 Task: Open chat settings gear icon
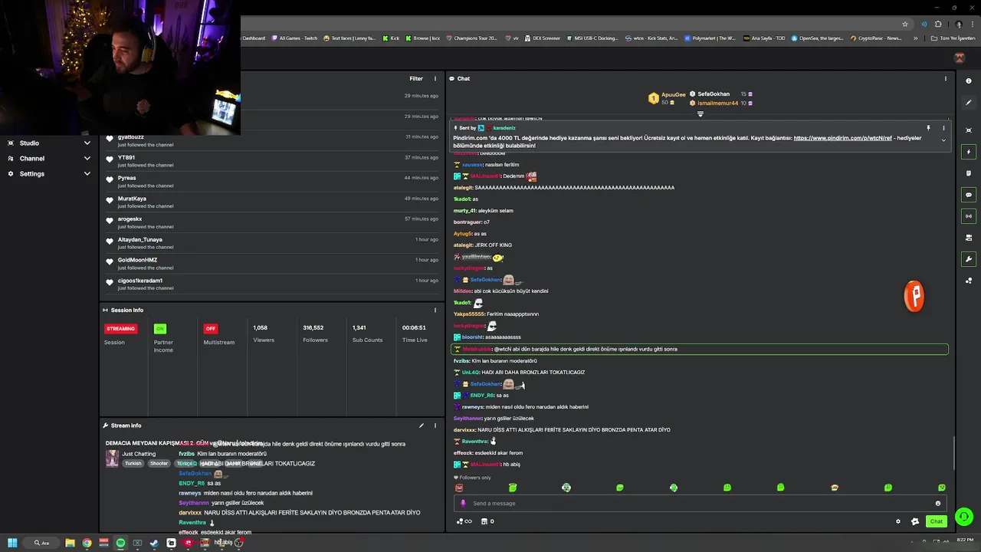[x=898, y=521]
